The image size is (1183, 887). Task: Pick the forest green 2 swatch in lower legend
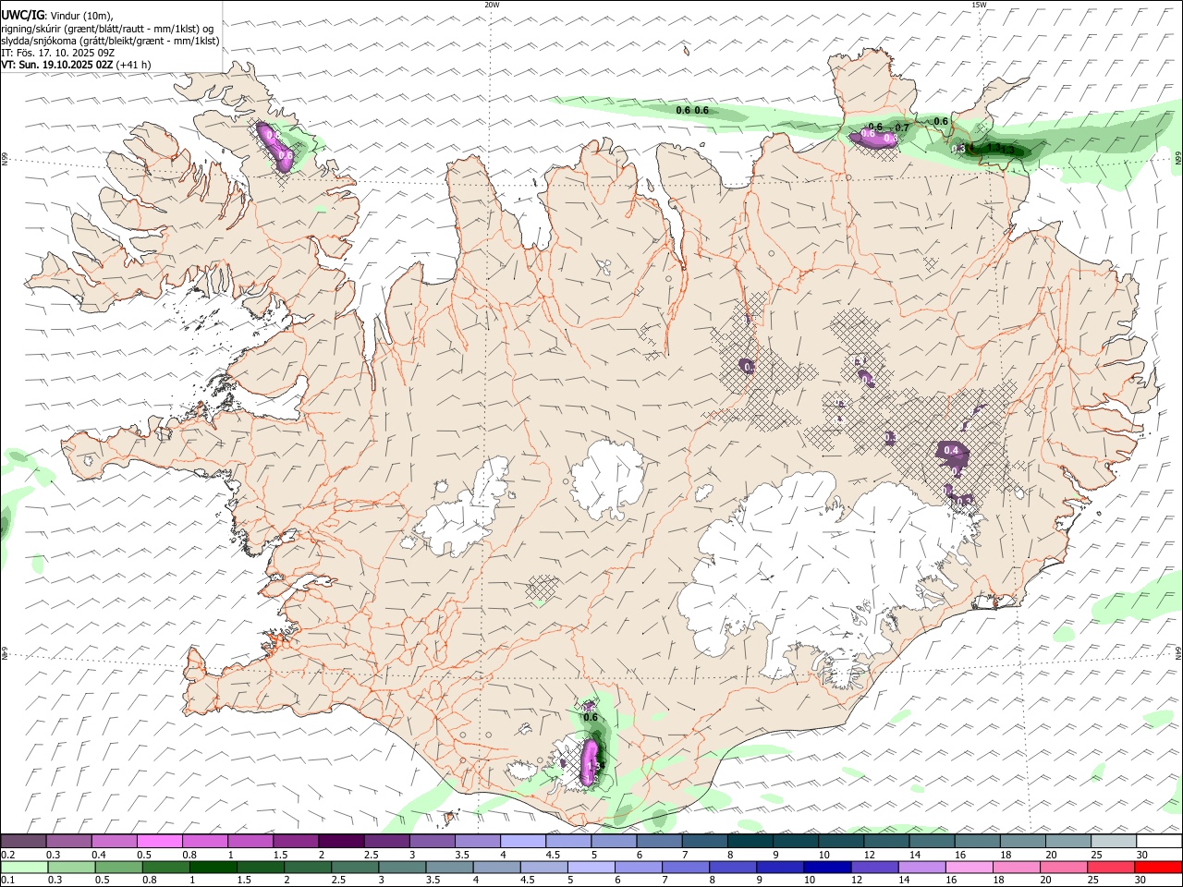pyautogui.click(x=308, y=867)
